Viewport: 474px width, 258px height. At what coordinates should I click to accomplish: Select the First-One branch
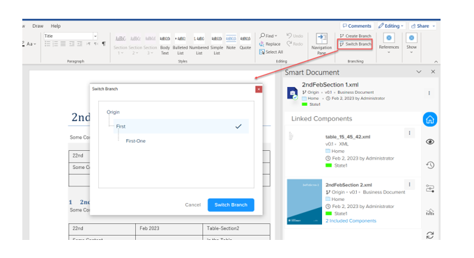point(135,141)
